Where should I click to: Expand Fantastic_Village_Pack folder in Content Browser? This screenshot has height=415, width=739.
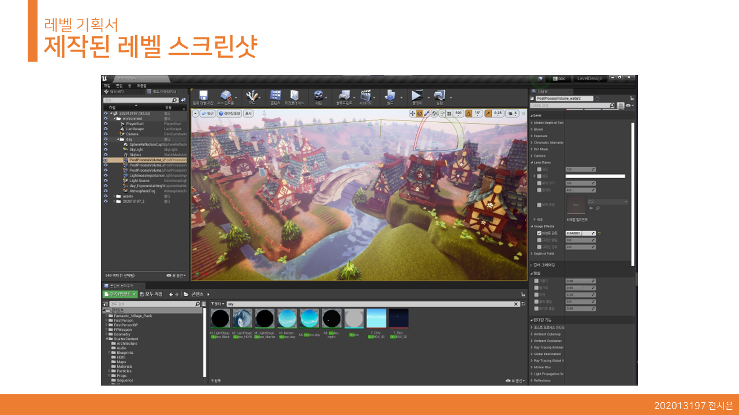pyautogui.click(x=107, y=316)
